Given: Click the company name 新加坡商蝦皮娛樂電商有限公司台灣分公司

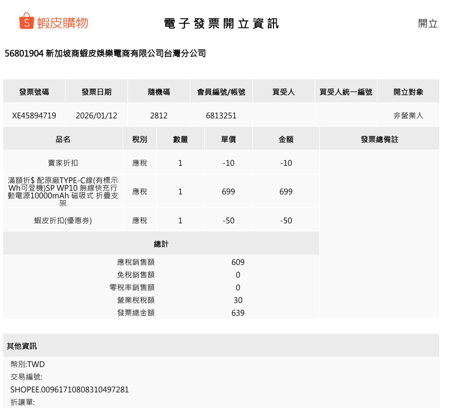Looking at the screenshot, I should click(125, 54).
